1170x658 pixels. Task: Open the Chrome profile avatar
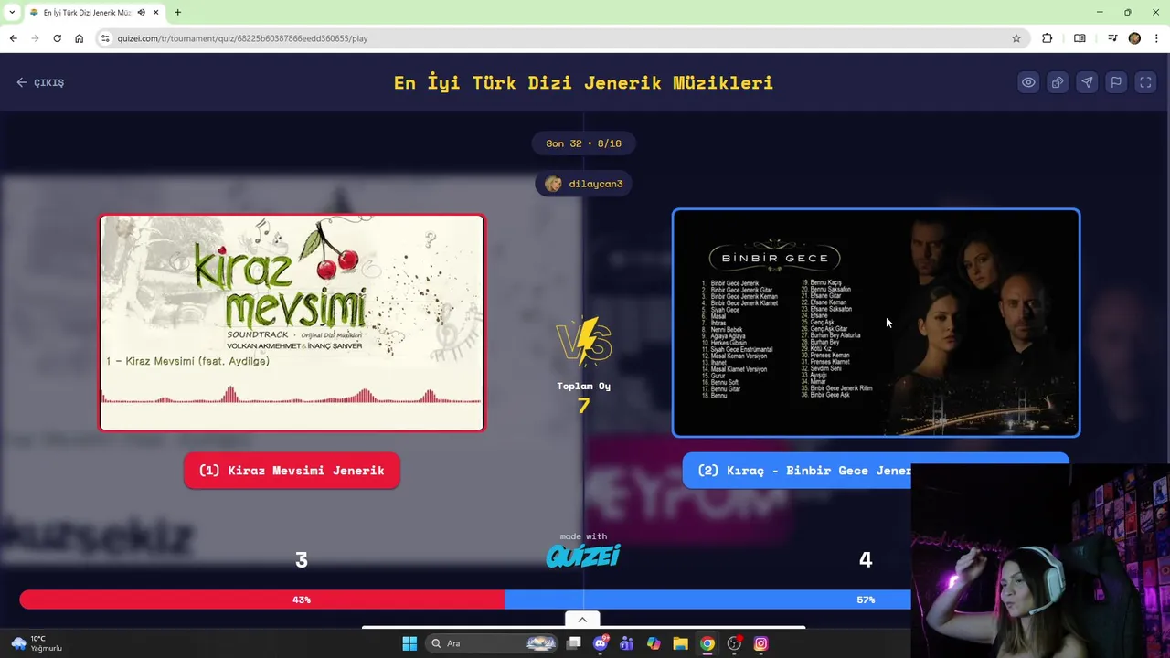[x=1134, y=38]
